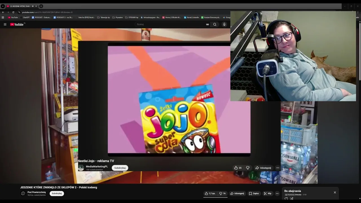The image size is (361, 203).
Task: Open the PODCAST - Dokum... bookmark
Action: point(41,17)
